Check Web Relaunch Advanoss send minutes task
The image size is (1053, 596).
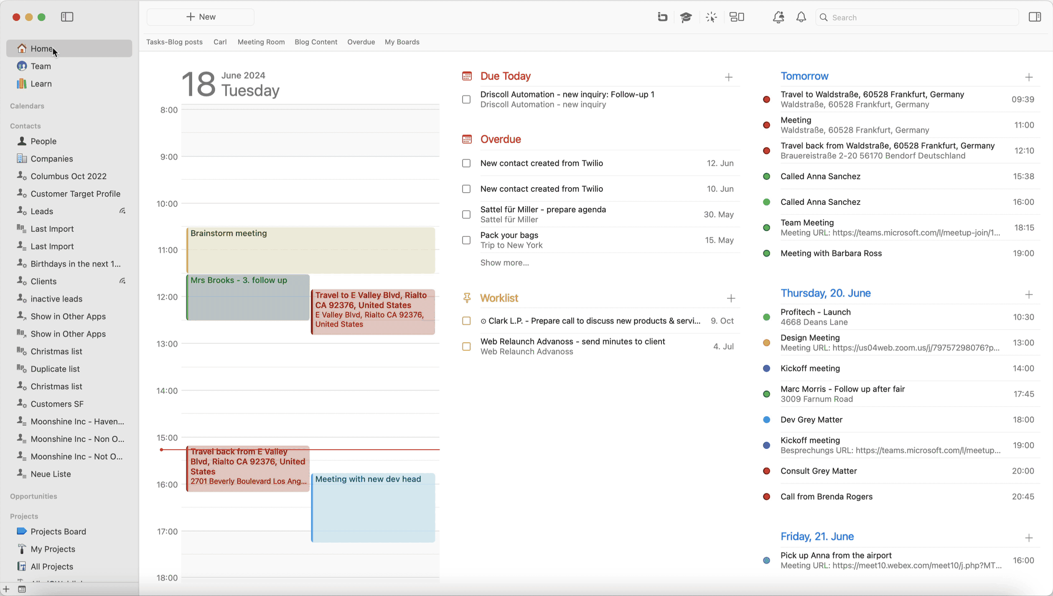(466, 346)
